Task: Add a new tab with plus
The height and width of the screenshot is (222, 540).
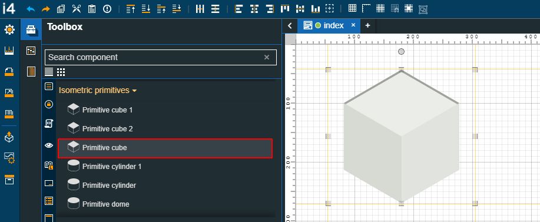Action: click(367, 25)
